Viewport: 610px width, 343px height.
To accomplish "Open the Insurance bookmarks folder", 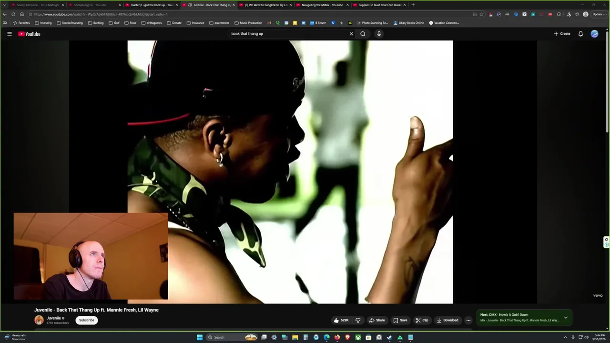I will point(195,23).
